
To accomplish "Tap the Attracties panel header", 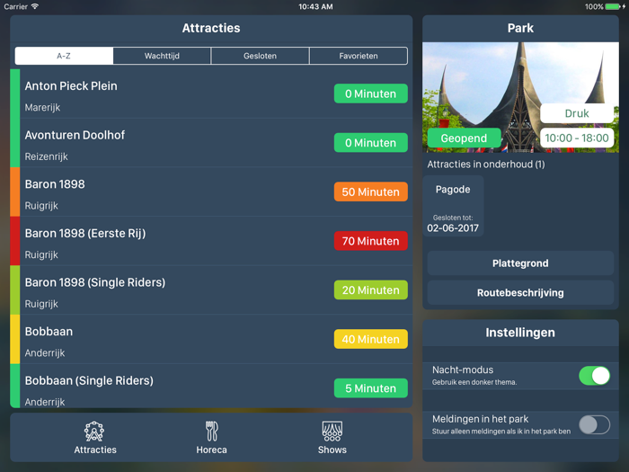I will 211,28.
